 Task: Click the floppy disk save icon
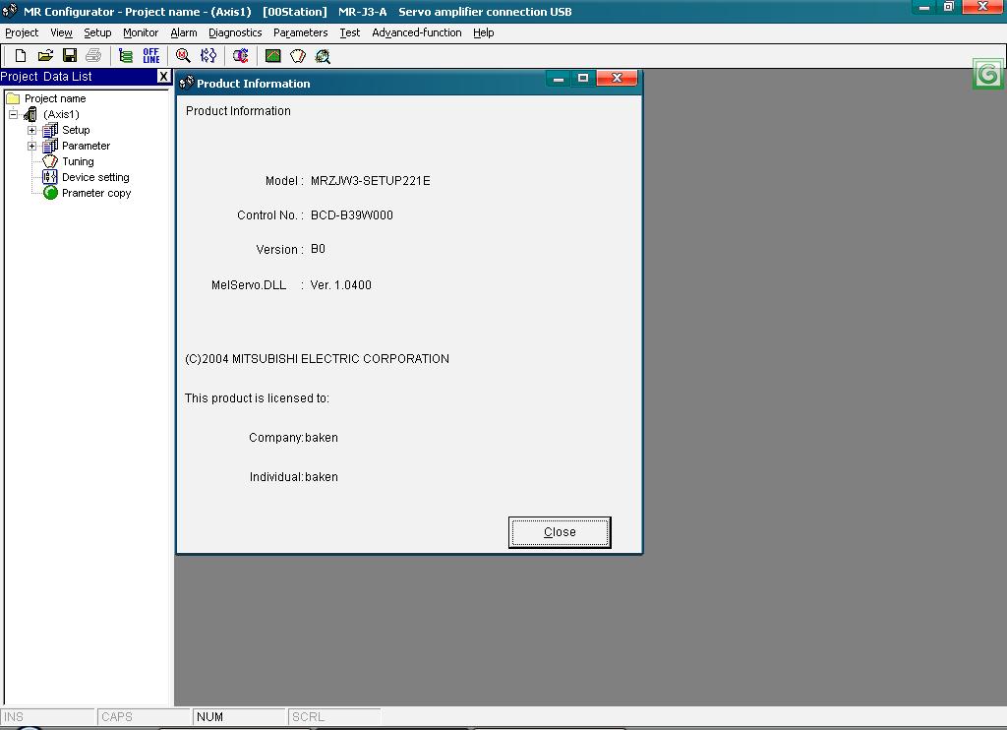pyautogui.click(x=70, y=56)
